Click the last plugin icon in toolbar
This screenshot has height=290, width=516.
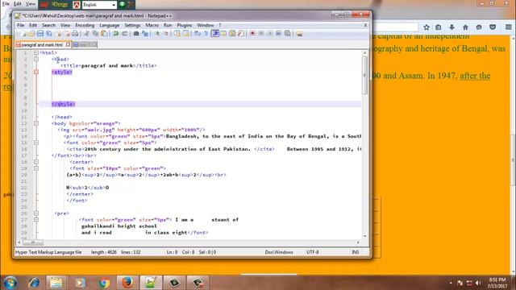click(x=299, y=34)
